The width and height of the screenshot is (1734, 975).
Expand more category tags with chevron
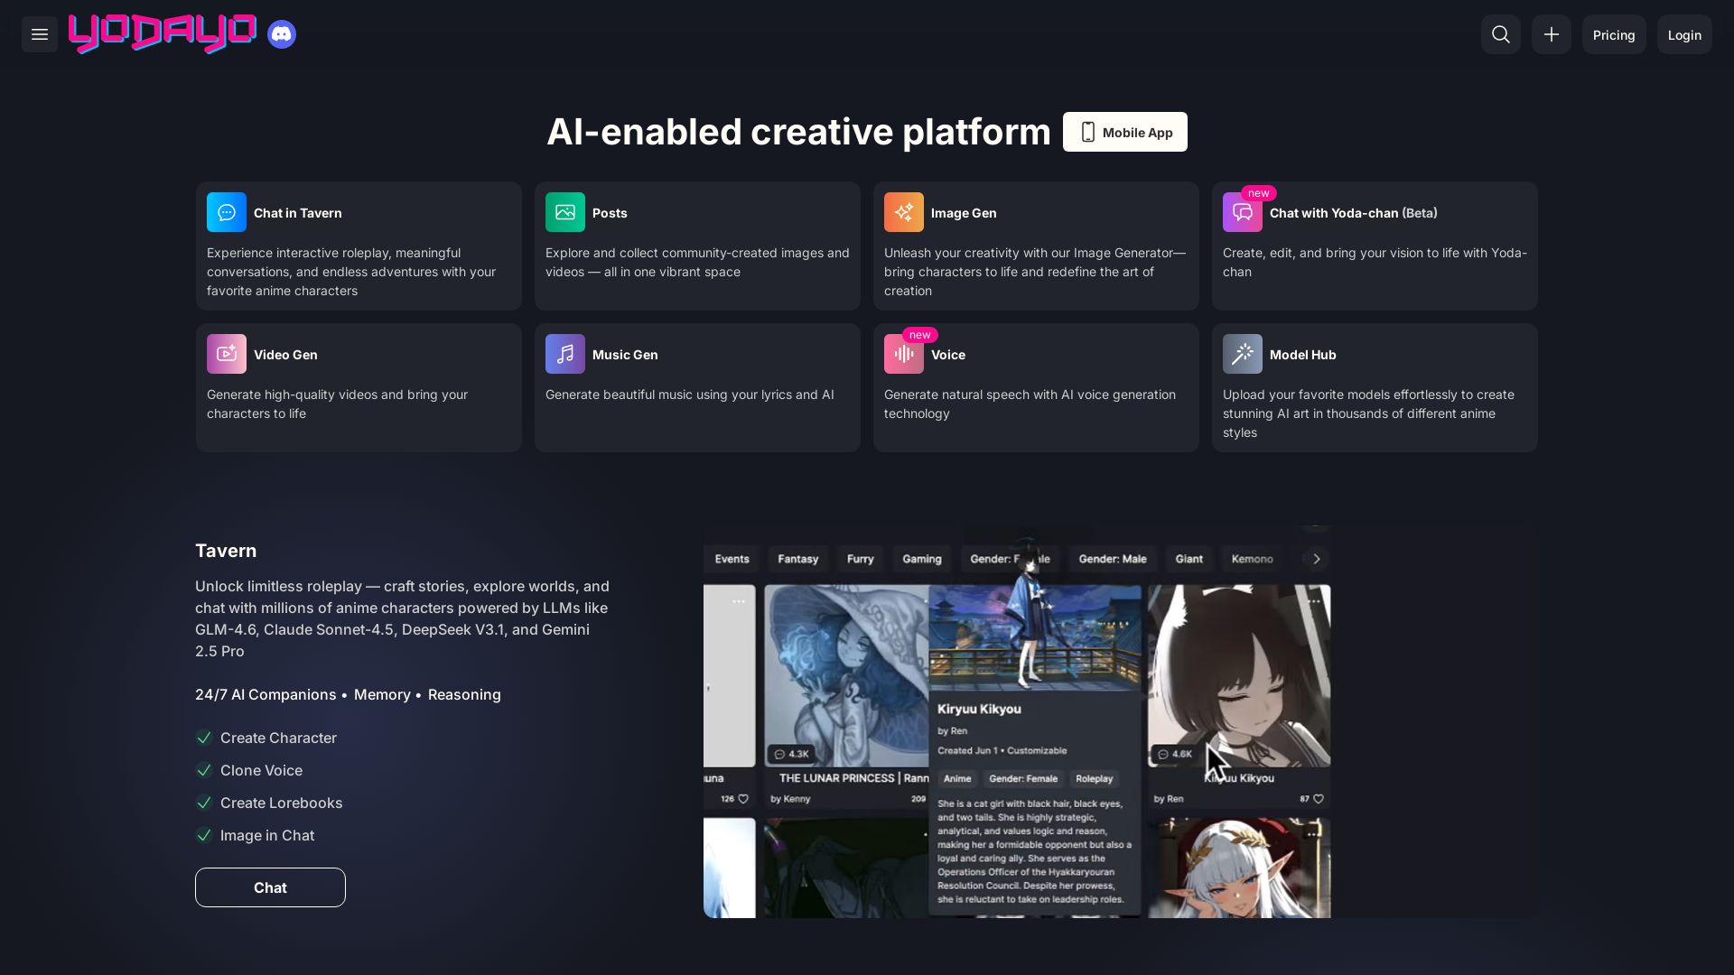(x=1317, y=559)
